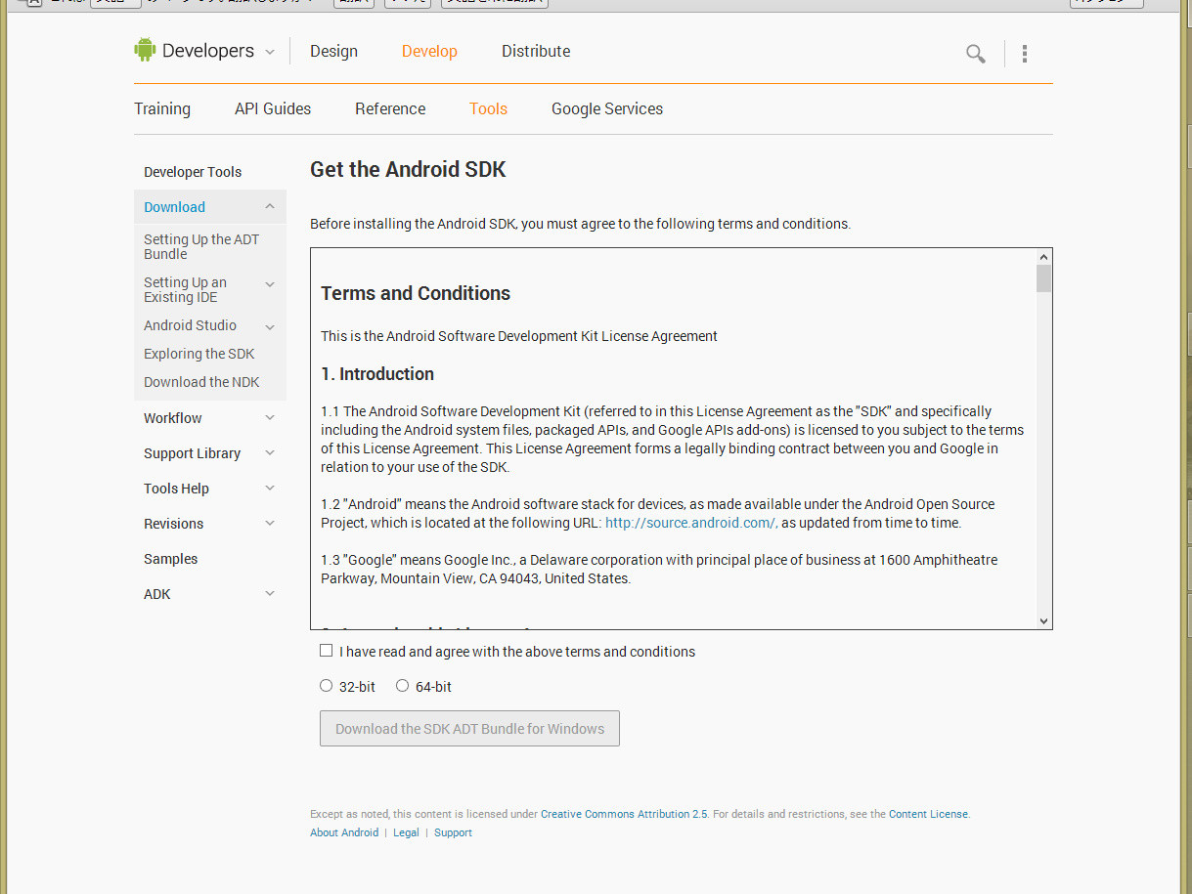Open the Distribute tab
Viewport: 1192px width, 894px height.
tap(536, 52)
